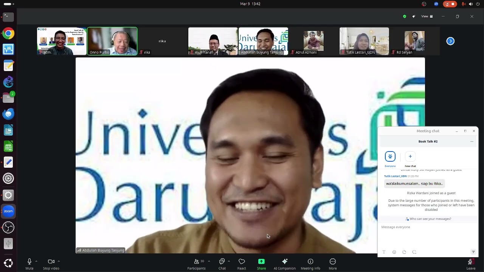
Task: Select muh hanafi video thumbnail
Action: pyautogui.click(x=213, y=41)
